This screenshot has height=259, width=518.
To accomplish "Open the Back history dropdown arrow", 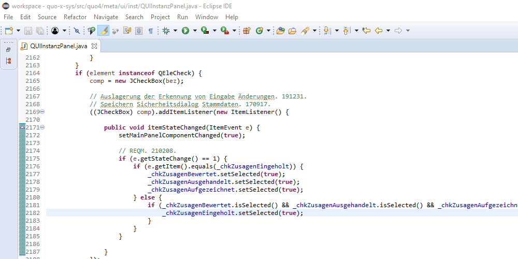I will pyautogui.click(x=388, y=31).
